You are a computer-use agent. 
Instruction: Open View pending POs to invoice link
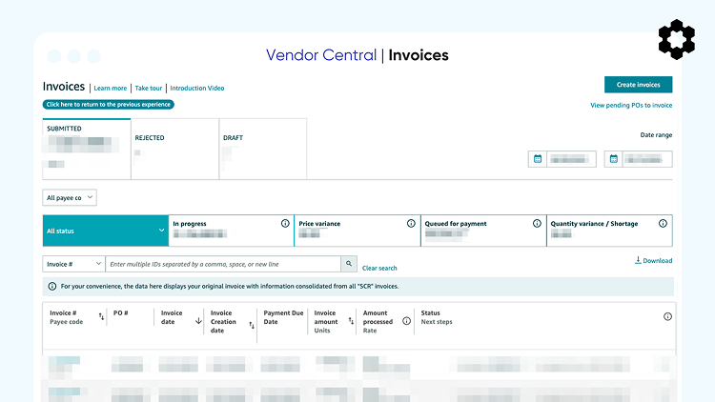coord(631,106)
